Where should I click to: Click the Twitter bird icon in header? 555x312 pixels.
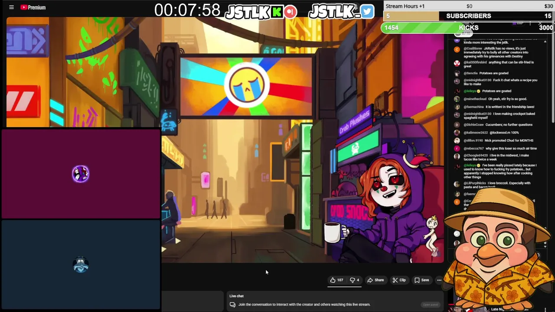tap(367, 12)
